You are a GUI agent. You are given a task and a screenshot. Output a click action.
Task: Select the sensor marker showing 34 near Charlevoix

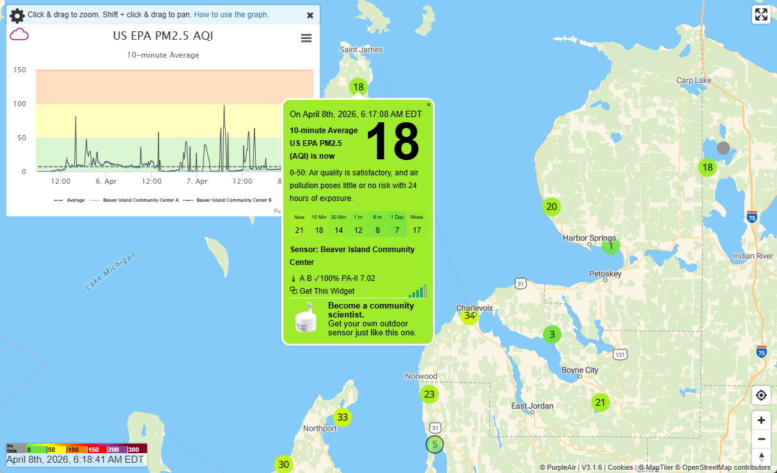tap(469, 316)
